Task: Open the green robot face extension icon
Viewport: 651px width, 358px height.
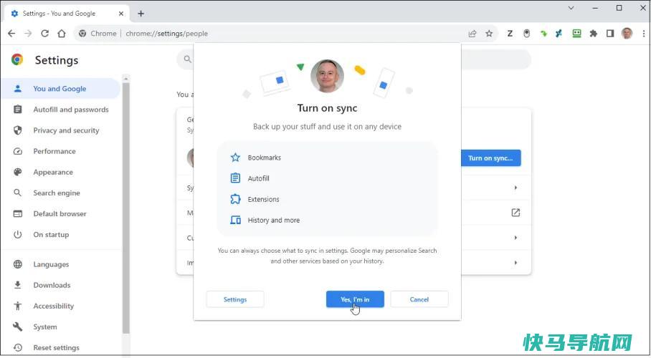Action: tap(576, 34)
